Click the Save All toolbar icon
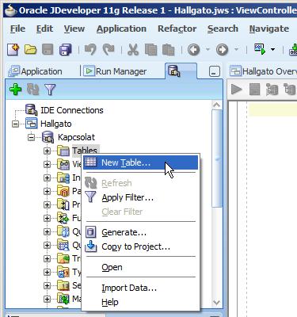 (x=65, y=50)
